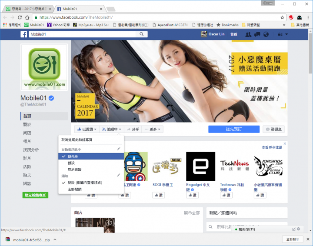Click the 分享 button
The height and width of the screenshot is (246, 313).
[x=133, y=129]
